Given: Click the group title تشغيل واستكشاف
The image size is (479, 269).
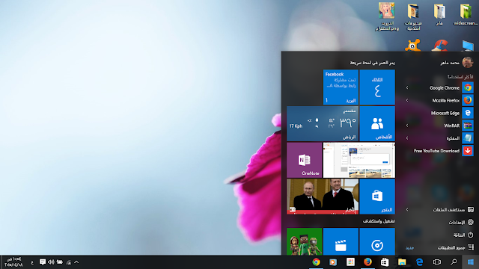Looking at the screenshot, I should 379,221.
